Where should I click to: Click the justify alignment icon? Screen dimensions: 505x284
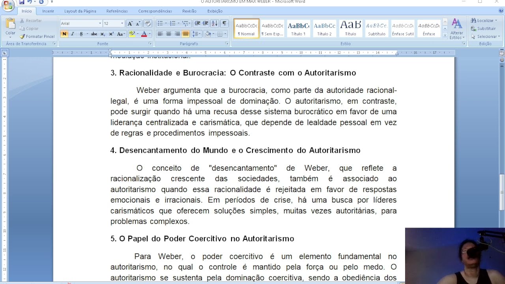click(x=185, y=34)
